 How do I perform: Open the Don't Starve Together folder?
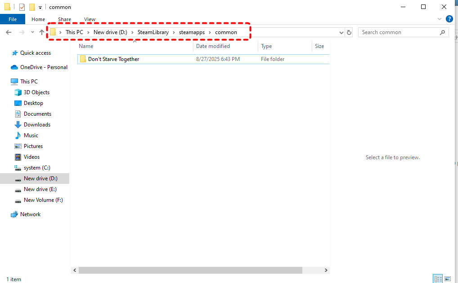(x=113, y=59)
